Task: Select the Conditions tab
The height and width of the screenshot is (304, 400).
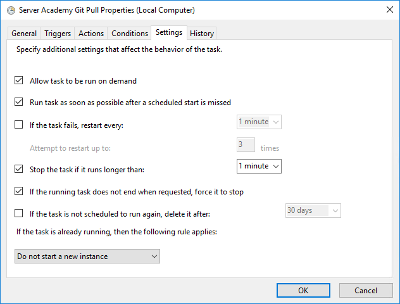Action: tap(129, 34)
